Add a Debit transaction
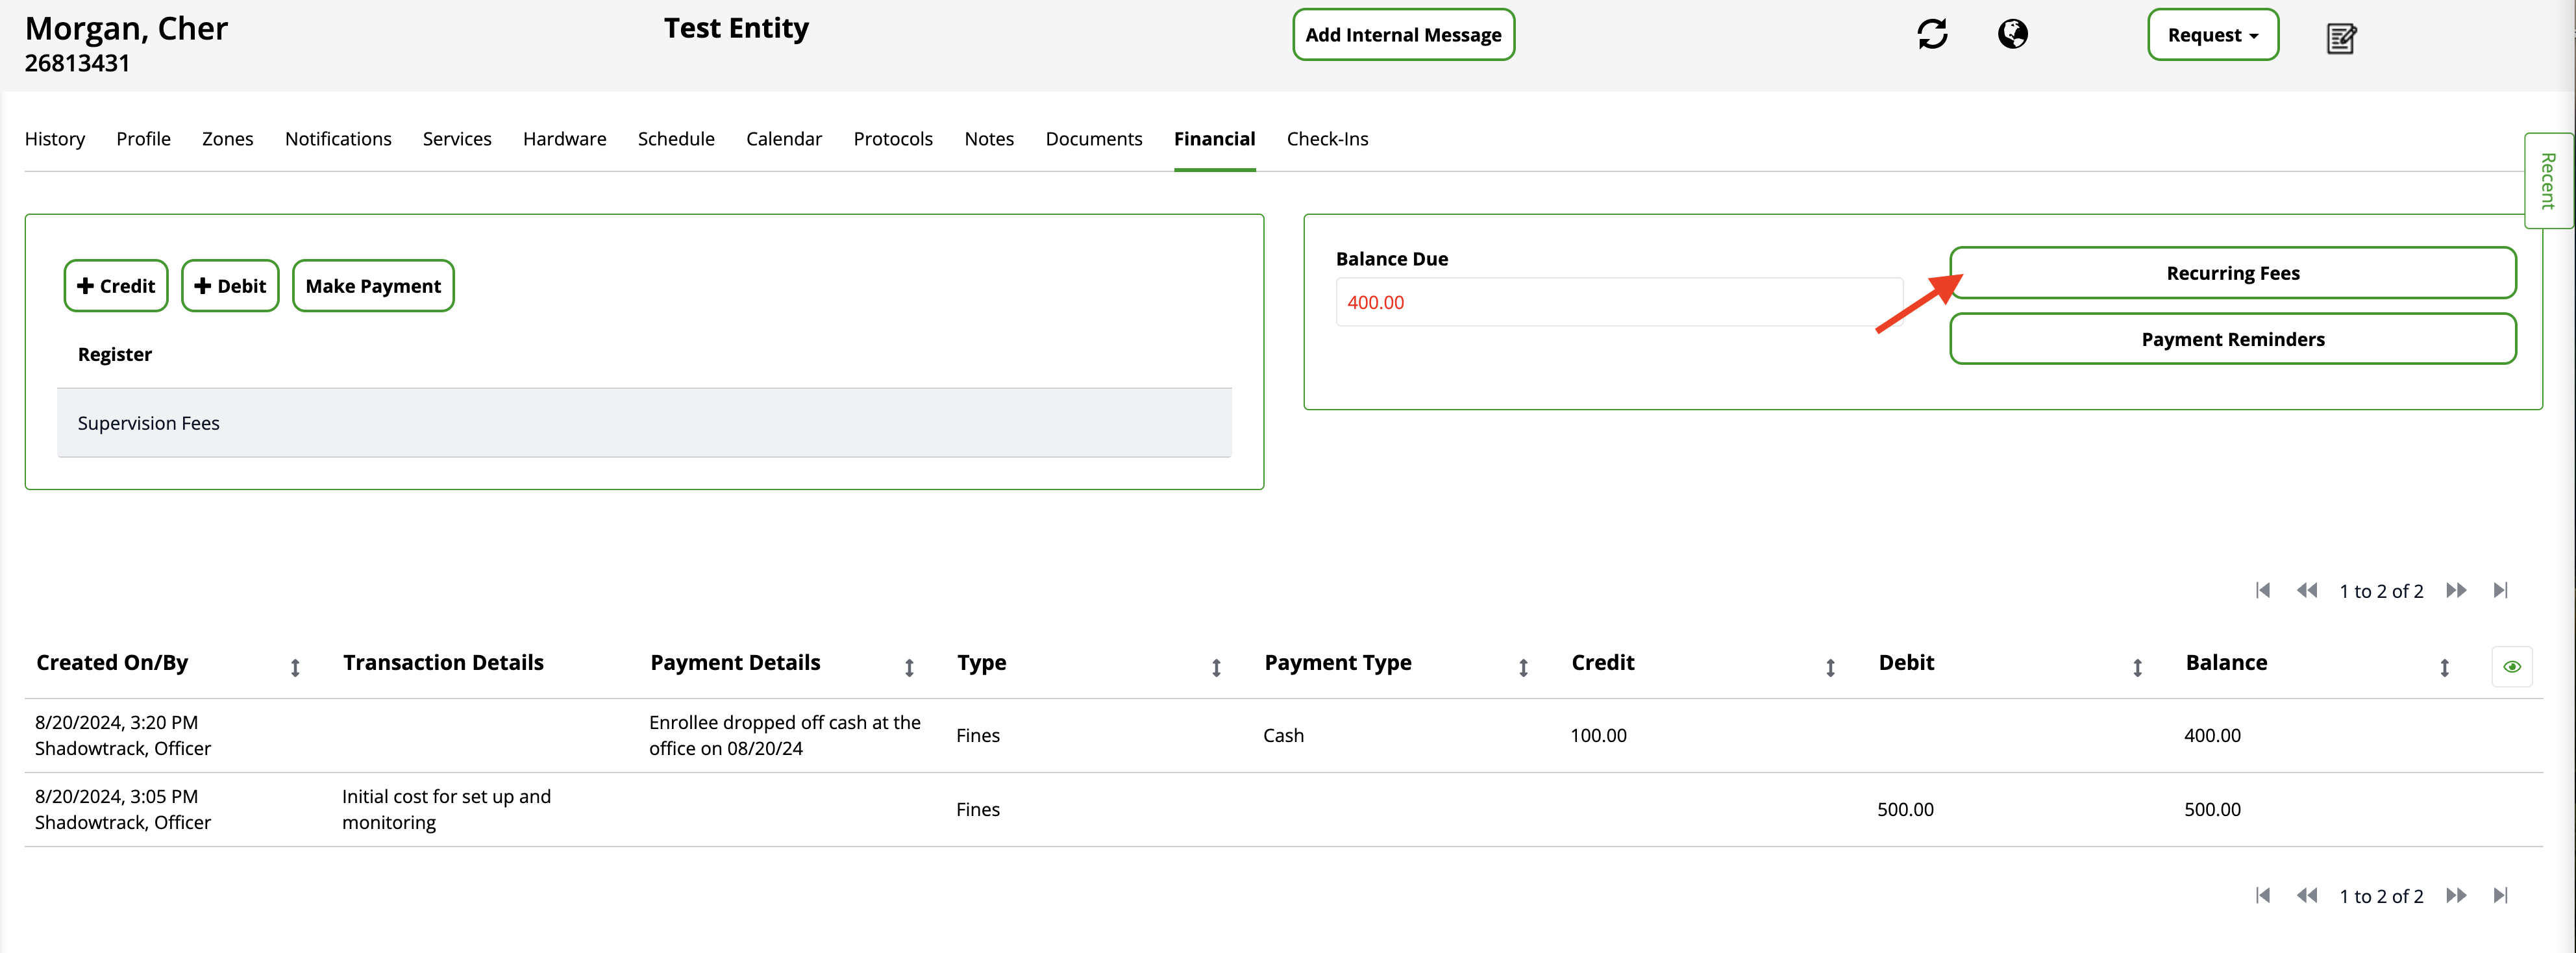Image resolution: width=2576 pixels, height=953 pixels. click(x=230, y=286)
